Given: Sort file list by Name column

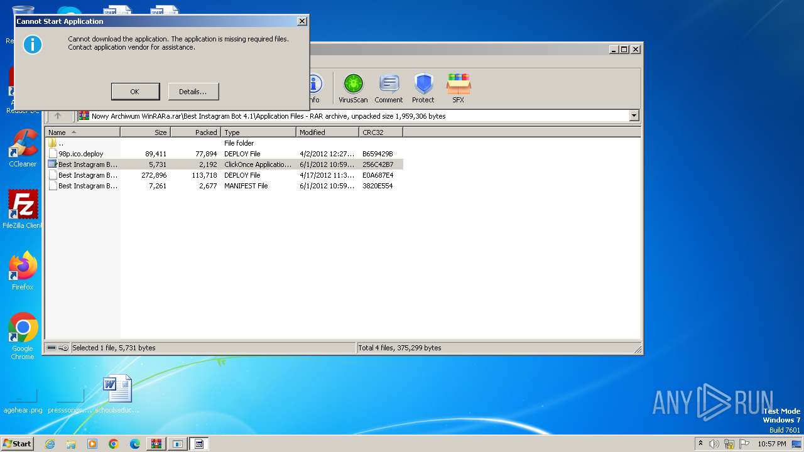Looking at the screenshot, I should pyautogui.click(x=82, y=132).
